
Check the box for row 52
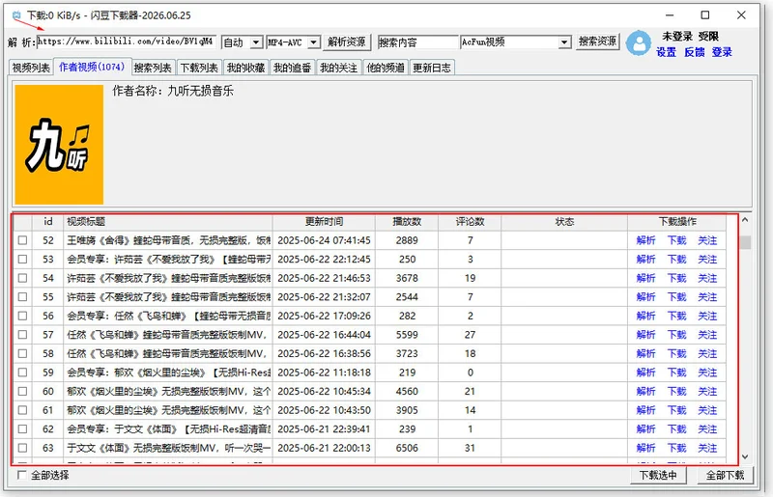point(22,240)
